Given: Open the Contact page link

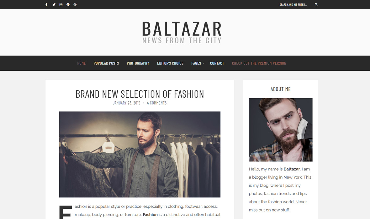Looking at the screenshot, I should [217, 63].
